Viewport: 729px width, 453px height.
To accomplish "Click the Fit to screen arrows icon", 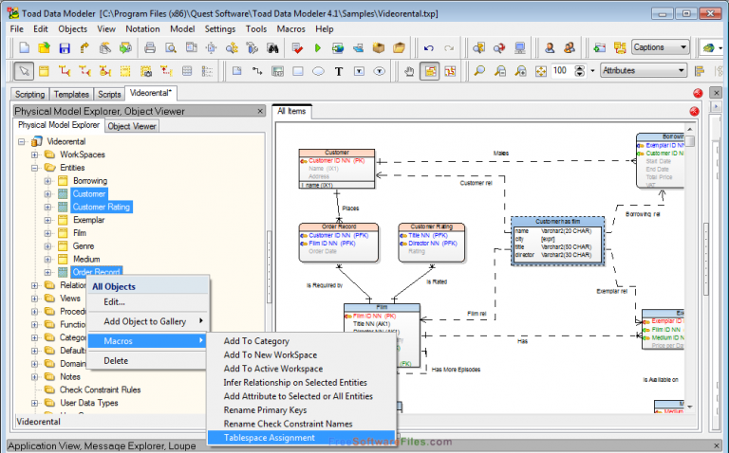I will [x=541, y=71].
